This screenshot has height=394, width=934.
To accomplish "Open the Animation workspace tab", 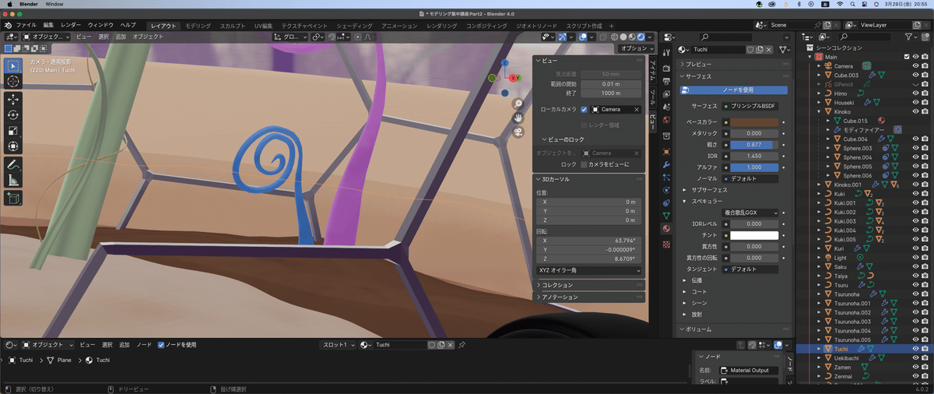I will coord(399,26).
